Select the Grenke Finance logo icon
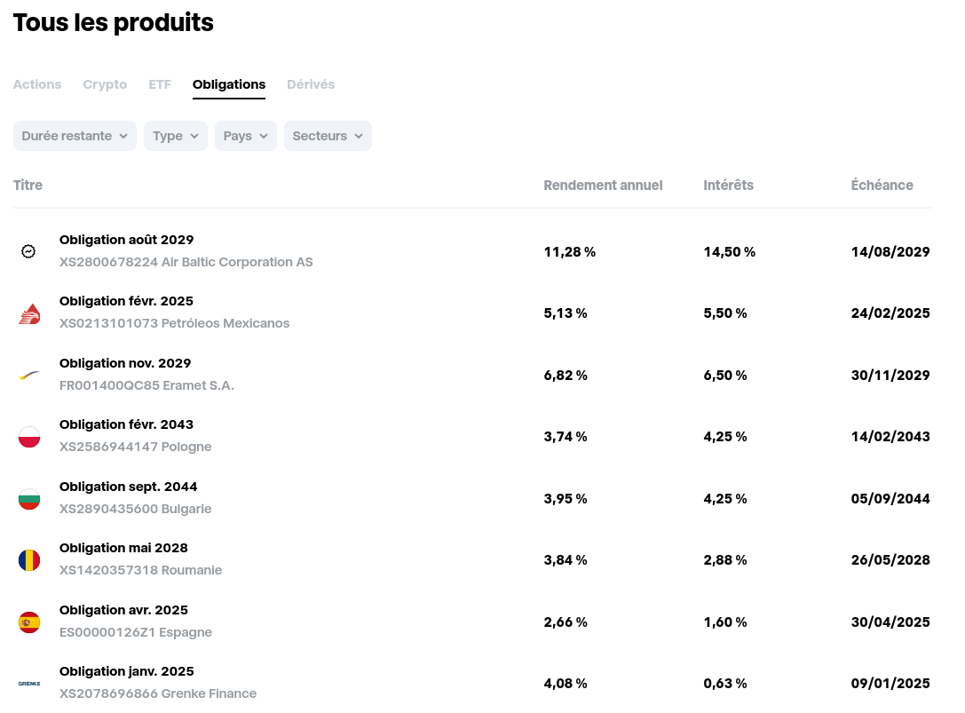The image size is (965, 713). [x=28, y=683]
